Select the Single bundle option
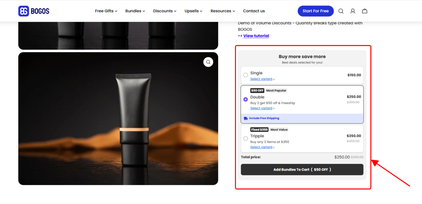422x204 pixels. (245, 75)
